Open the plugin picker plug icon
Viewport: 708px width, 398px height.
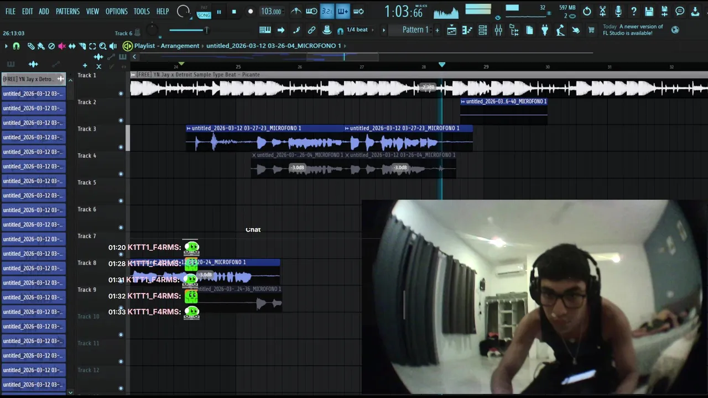coord(545,30)
